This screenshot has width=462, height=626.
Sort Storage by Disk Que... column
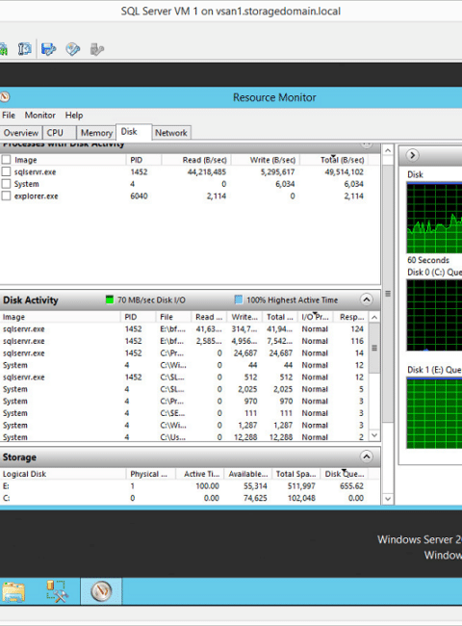pos(344,474)
